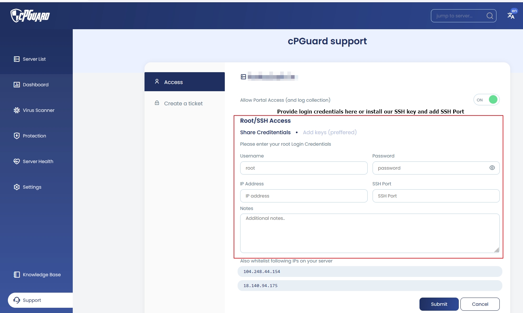Image resolution: width=523 pixels, height=313 pixels.
Task: Click 'Allow Portal Access (and log collection)' label
Action: tap(285, 100)
